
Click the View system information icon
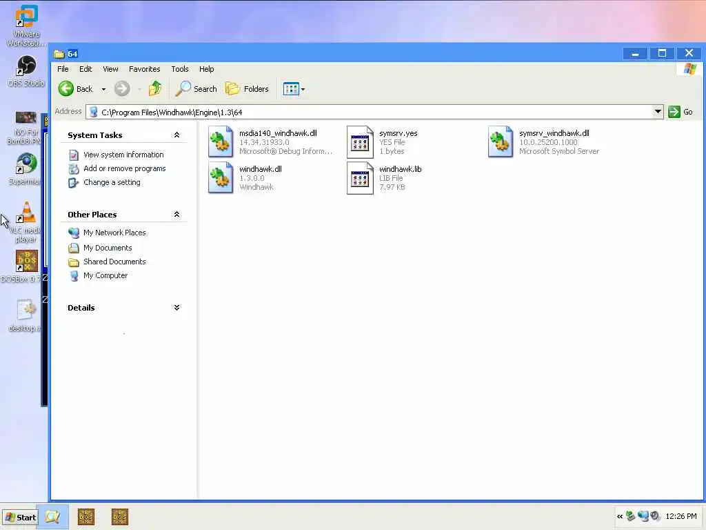click(74, 155)
